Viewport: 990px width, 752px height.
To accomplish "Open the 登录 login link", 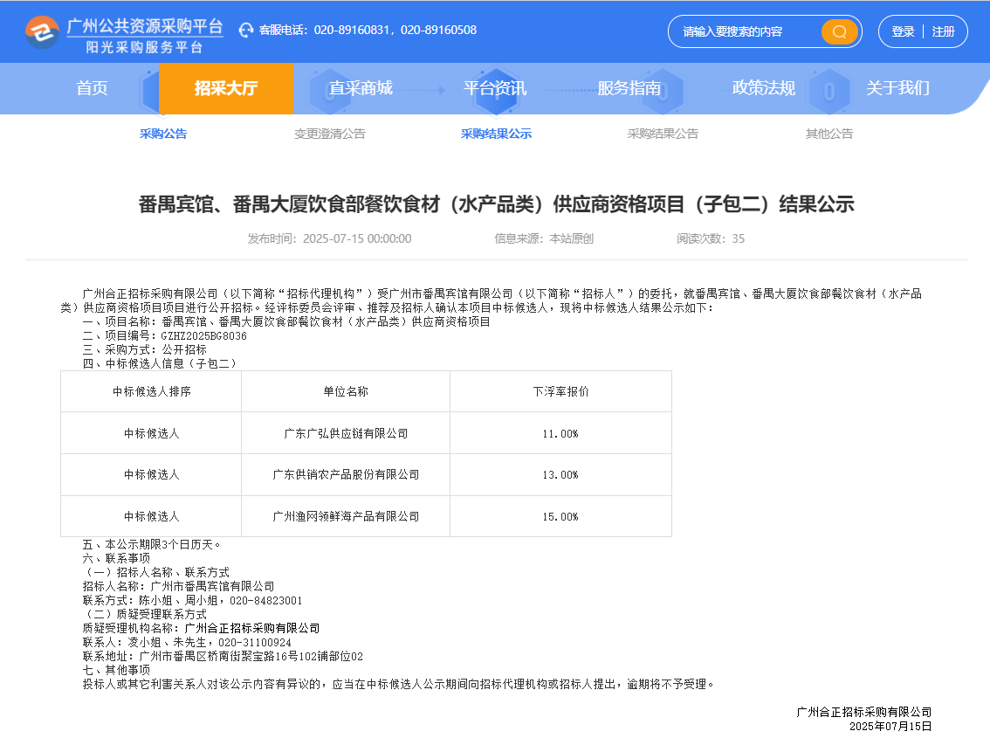I will pyautogui.click(x=903, y=31).
